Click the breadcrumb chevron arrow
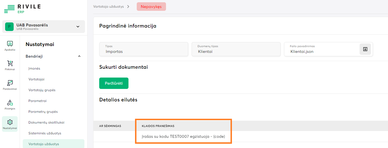 coord(128,7)
